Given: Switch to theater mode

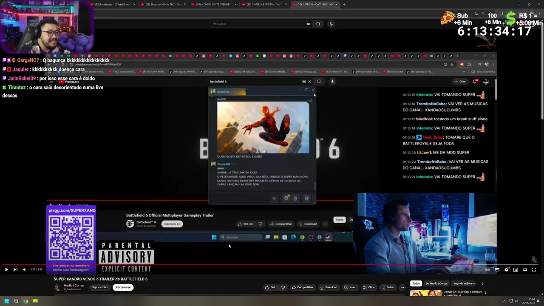Looking at the screenshot, I should coord(525,269).
